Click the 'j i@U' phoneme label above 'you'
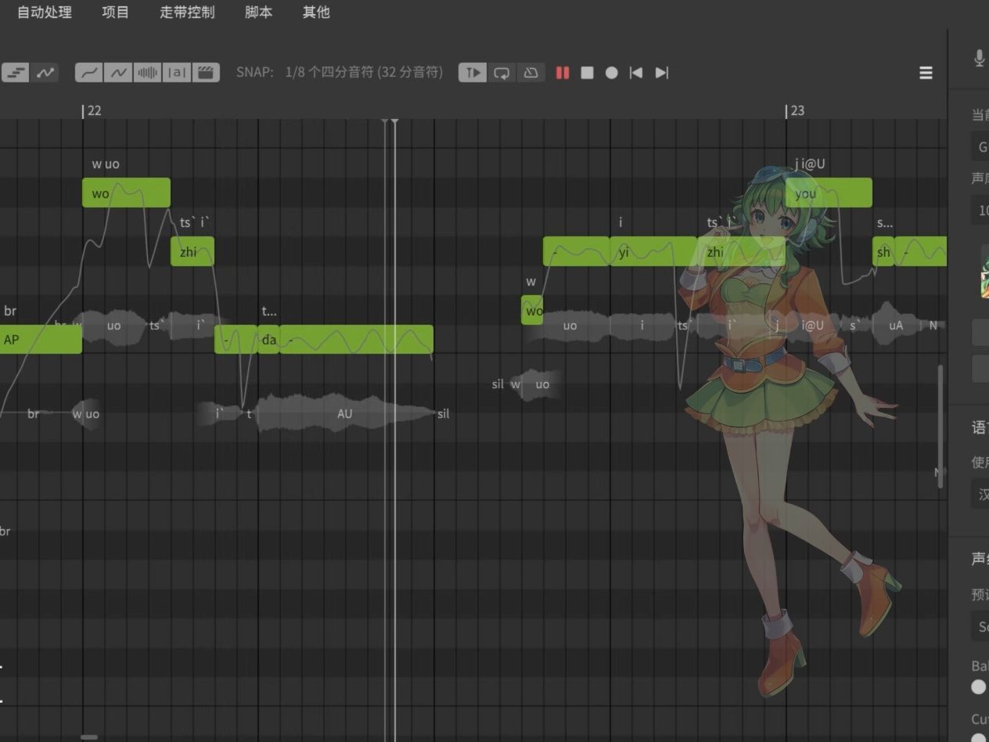 coord(810,164)
